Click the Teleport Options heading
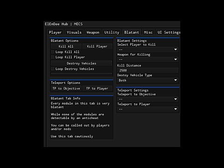The height and width of the screenshot is (168, 224). coord(65,83)
